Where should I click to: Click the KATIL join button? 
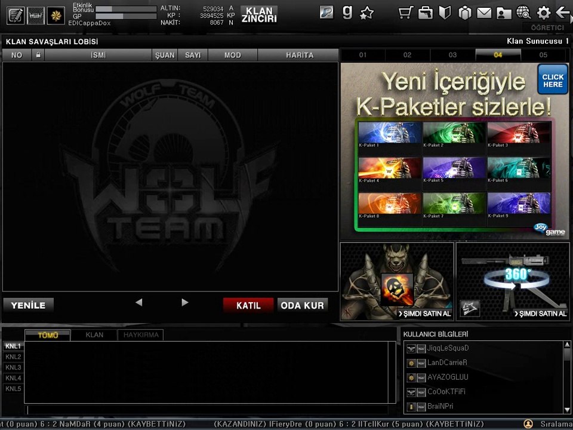[x=248, y=305]
